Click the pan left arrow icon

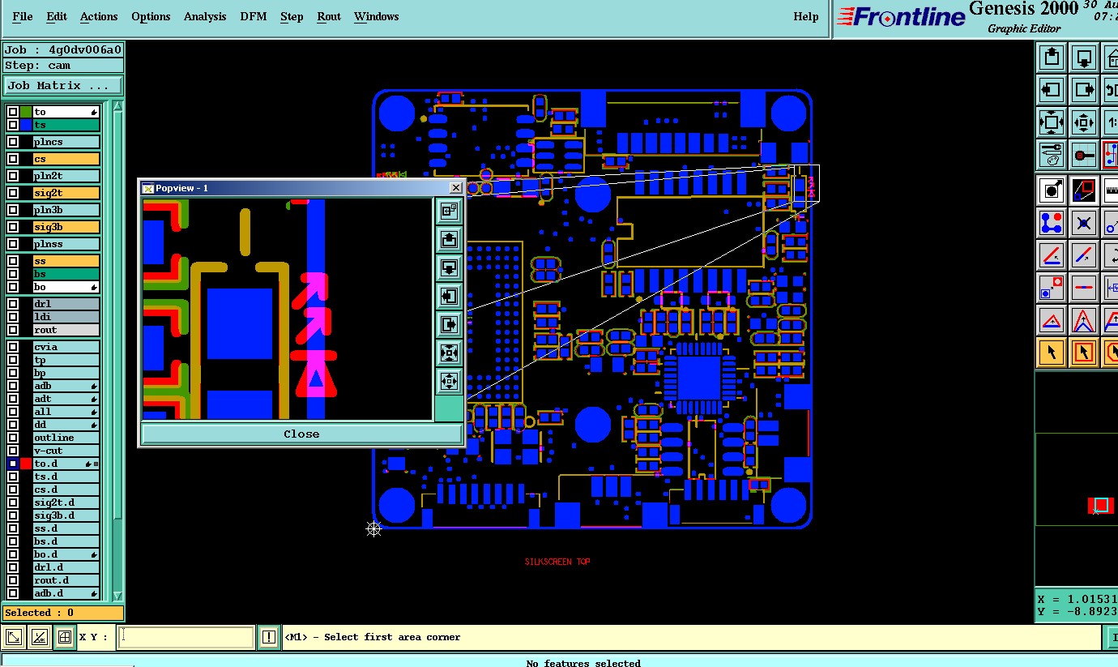[x=1052, y=90]
